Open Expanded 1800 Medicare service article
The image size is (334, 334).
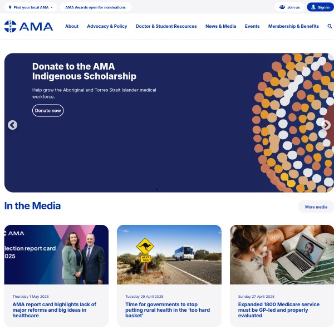[279, 310]
